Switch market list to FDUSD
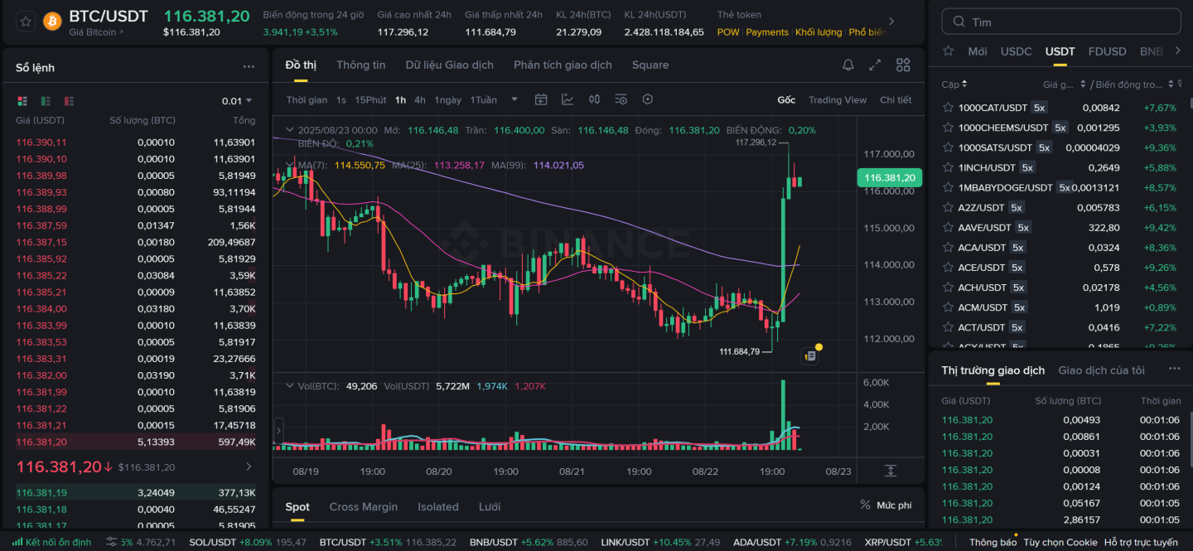The height and width of the screenshot is (551, 1193). (1108, 51)
